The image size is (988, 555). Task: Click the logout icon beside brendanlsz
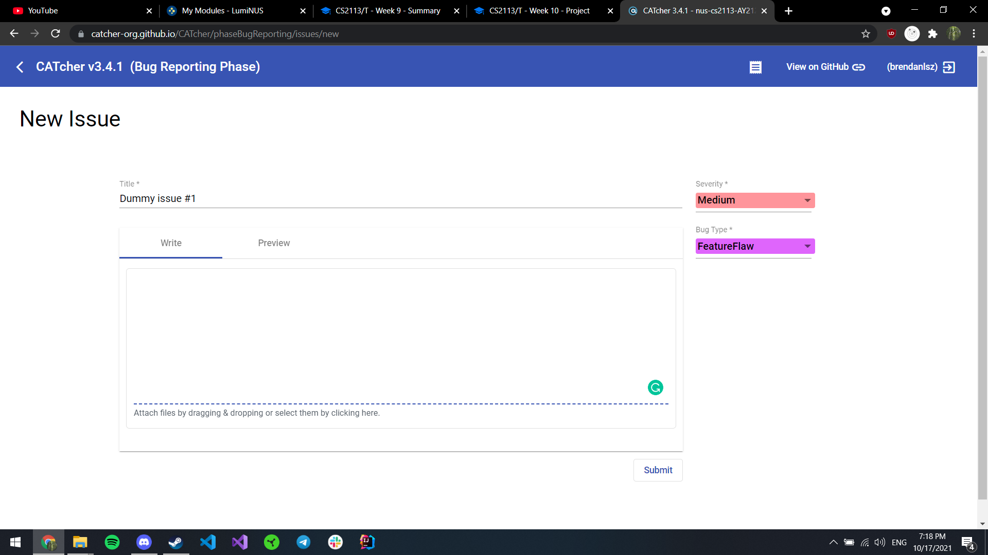pos(949,67)
